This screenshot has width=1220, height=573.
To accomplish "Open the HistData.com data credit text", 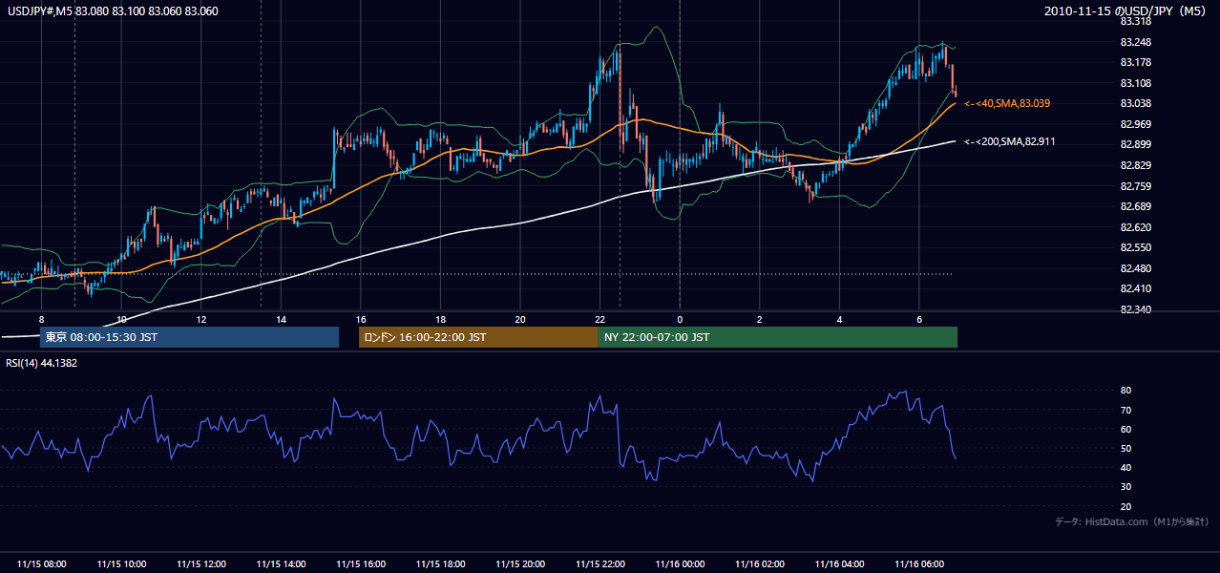I will click(1132, 521).
